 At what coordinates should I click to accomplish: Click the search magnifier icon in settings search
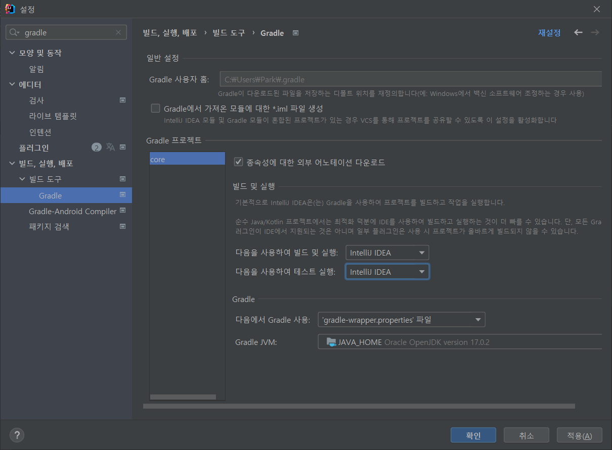point(15,33)
